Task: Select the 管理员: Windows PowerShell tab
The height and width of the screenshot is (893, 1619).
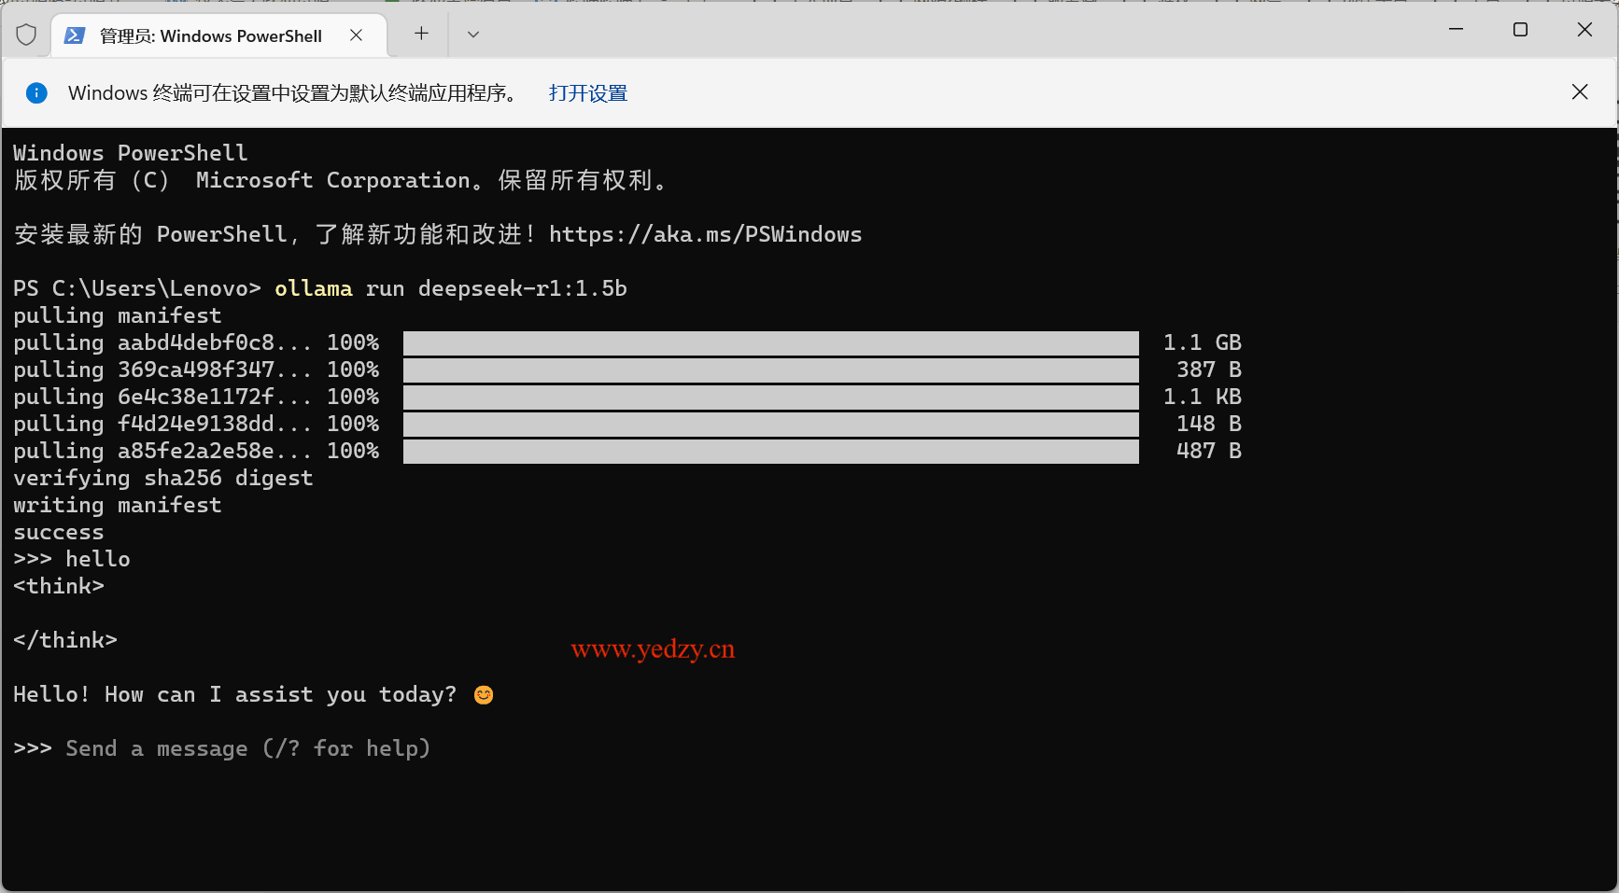Action: pos(218,35)
